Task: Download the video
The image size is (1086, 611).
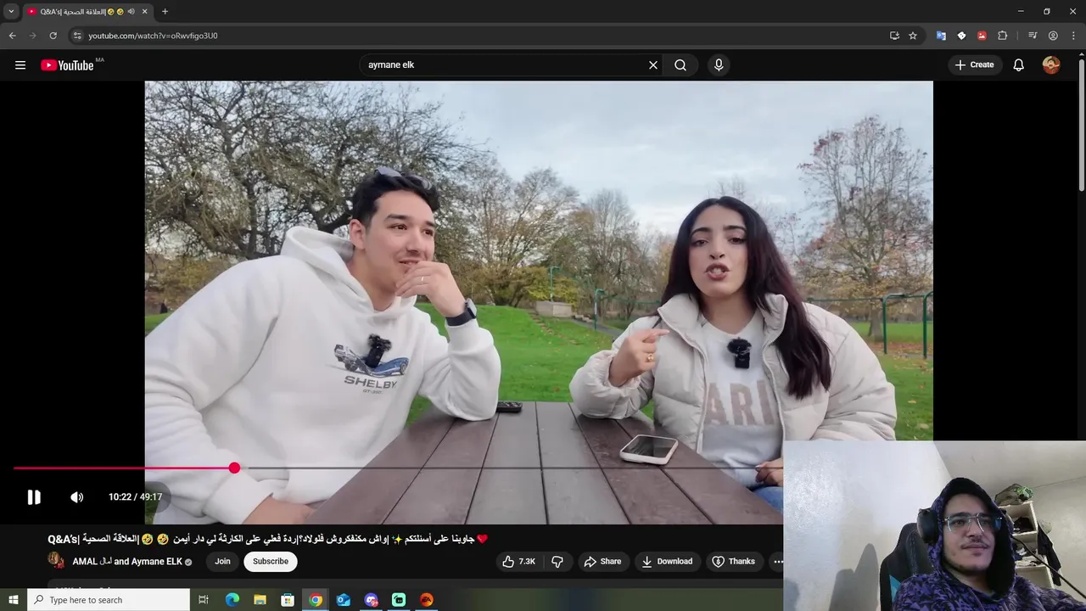Action: point(667,562)
